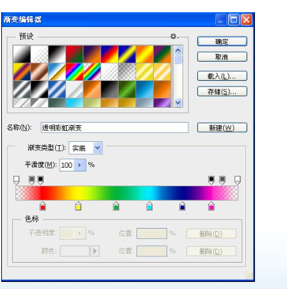
Task: Close the 渐变编辑器 dialog
Action: (246, 20)
